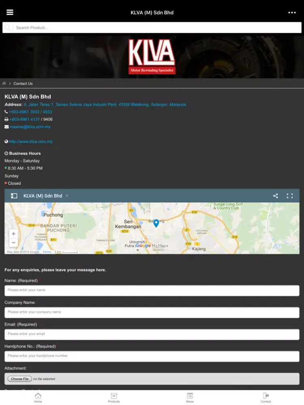Open the Products tab

coord(114,398)
